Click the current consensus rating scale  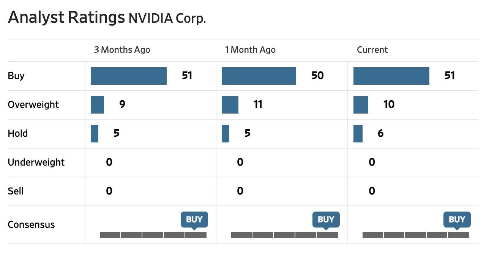tap(416, 235)
